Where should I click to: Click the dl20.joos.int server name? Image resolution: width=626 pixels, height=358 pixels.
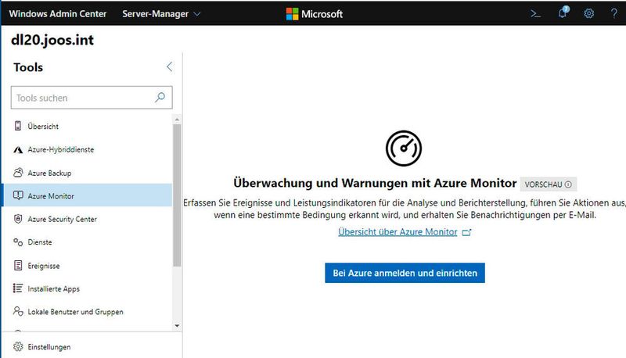click(52, 40)
